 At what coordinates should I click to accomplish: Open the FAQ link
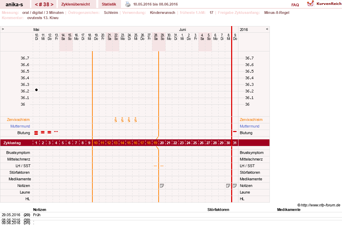(x=295, y=5)
